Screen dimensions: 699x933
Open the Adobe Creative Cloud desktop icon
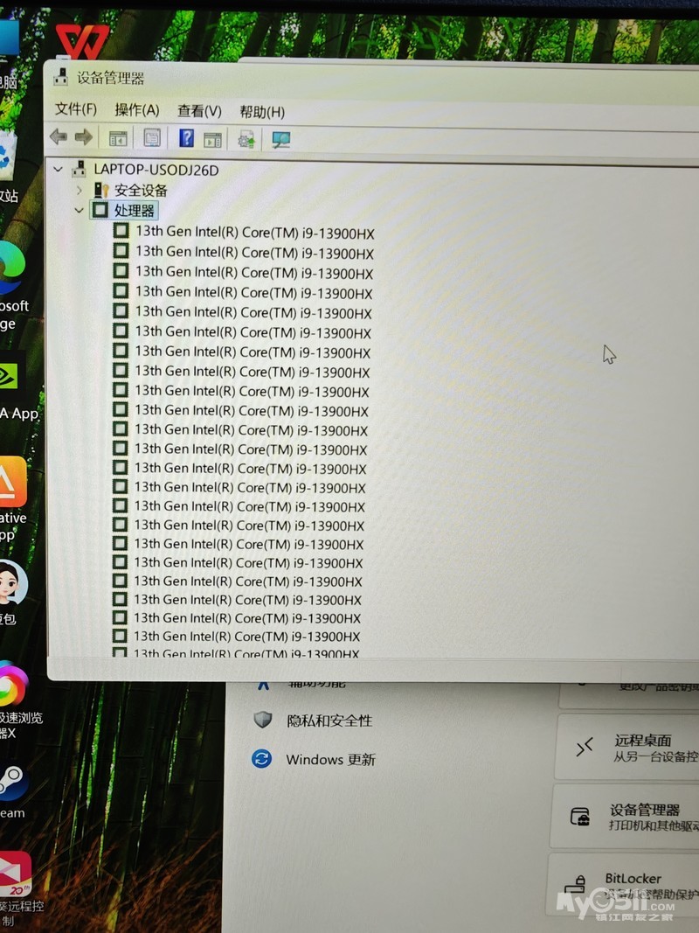[12, 482]
